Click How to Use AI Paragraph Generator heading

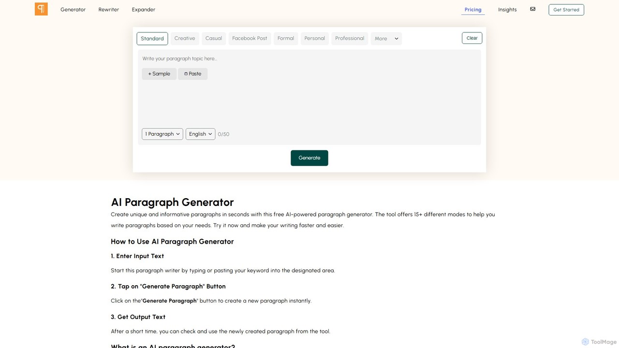(172, 242)
